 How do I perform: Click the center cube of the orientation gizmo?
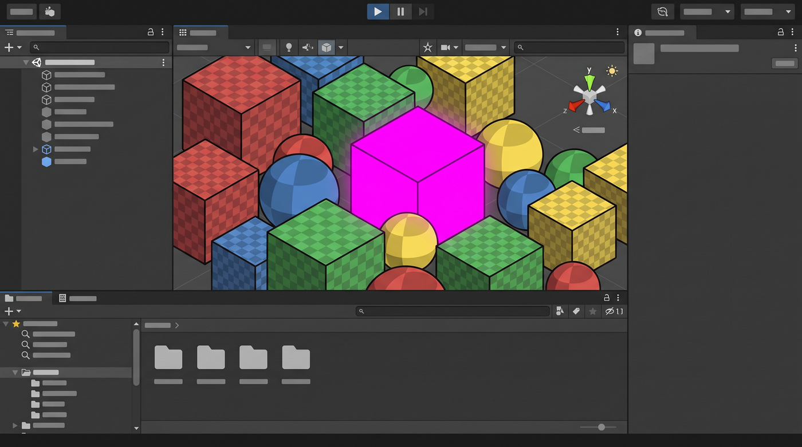[x=589, y=98]
